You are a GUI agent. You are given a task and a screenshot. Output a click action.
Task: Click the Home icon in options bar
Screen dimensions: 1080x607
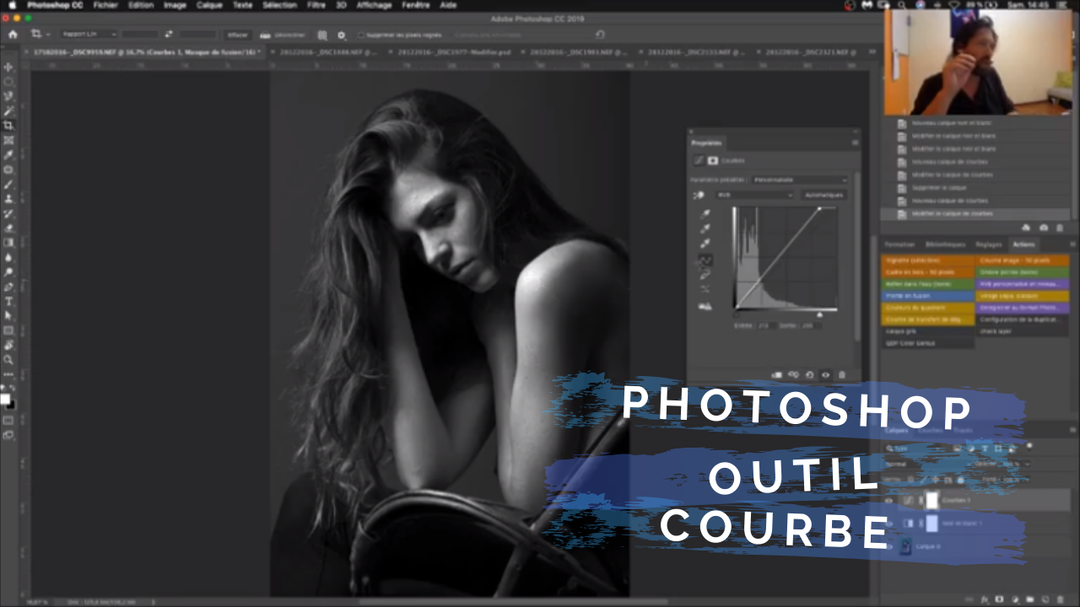click(13, 35)
